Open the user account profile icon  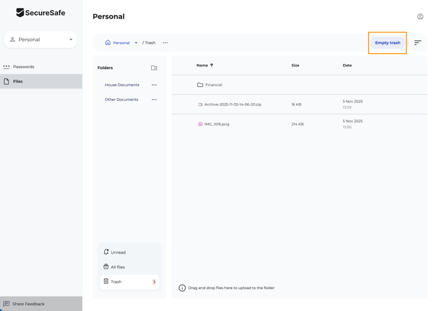[420, 17]
